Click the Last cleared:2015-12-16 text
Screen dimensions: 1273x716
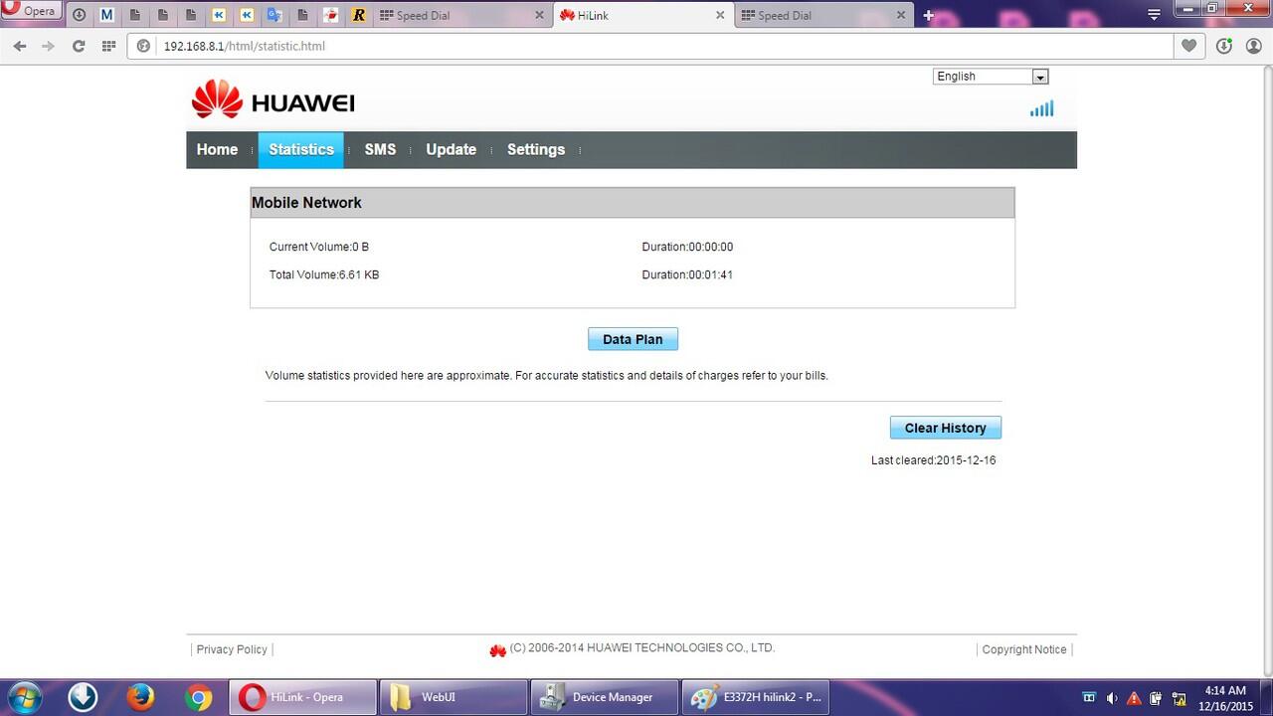[x=933, y=460]
